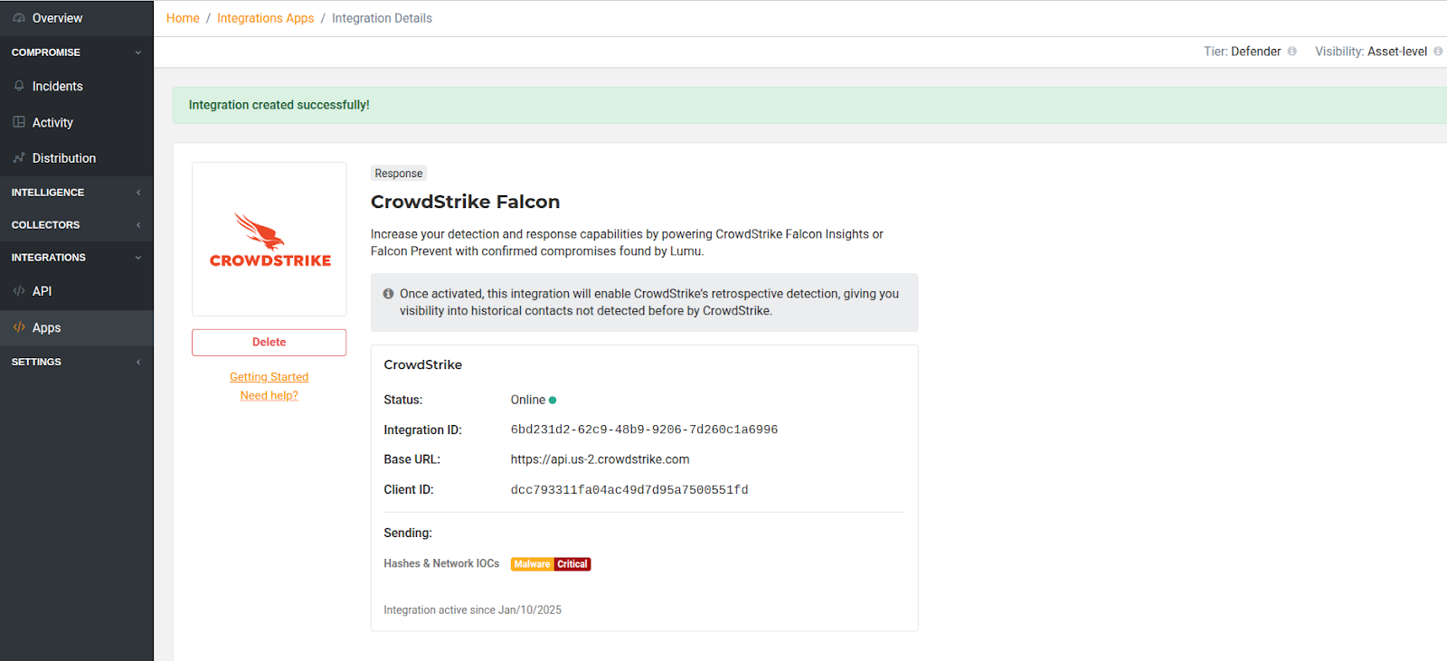Click the CrowdStrike logo thumbnail
Screen dimensions: 1447x661
click(x=270, y=240)
